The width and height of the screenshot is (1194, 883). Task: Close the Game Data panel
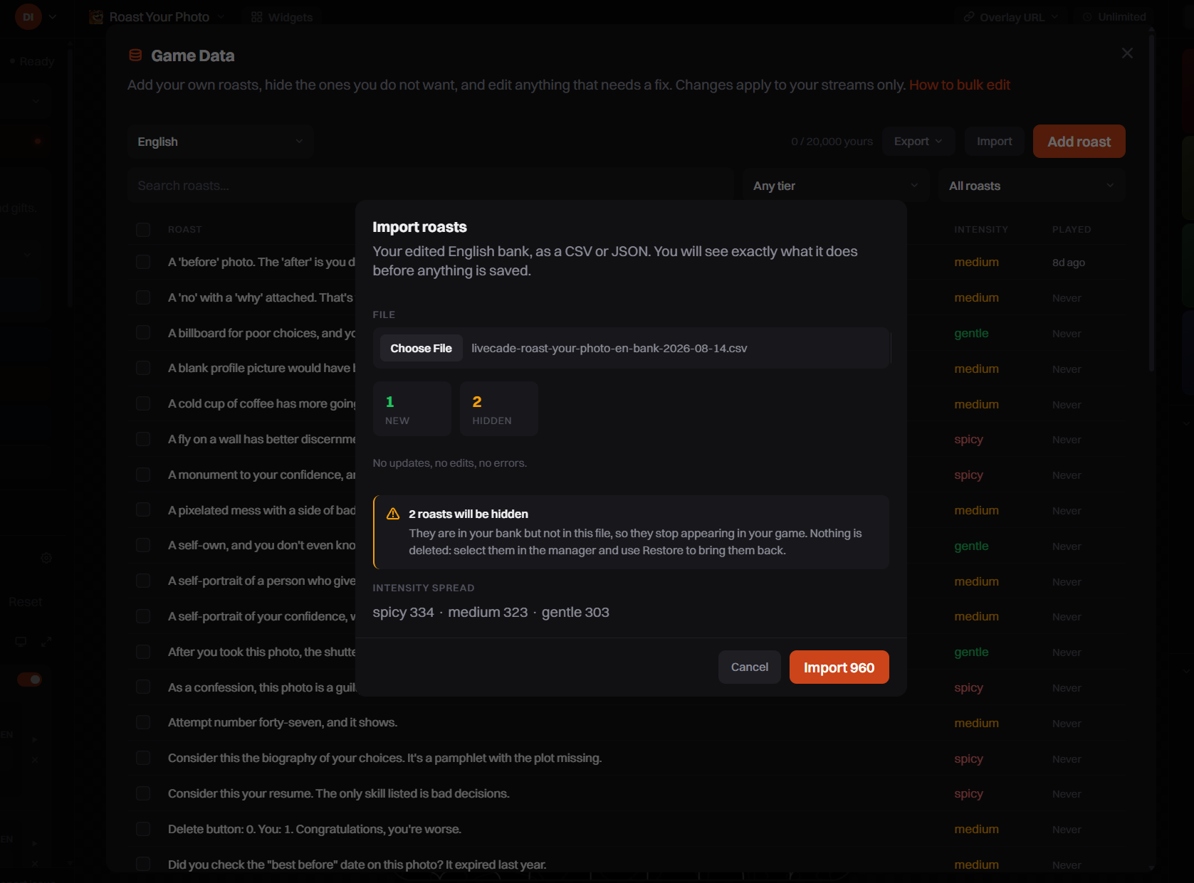[1127, 53]
